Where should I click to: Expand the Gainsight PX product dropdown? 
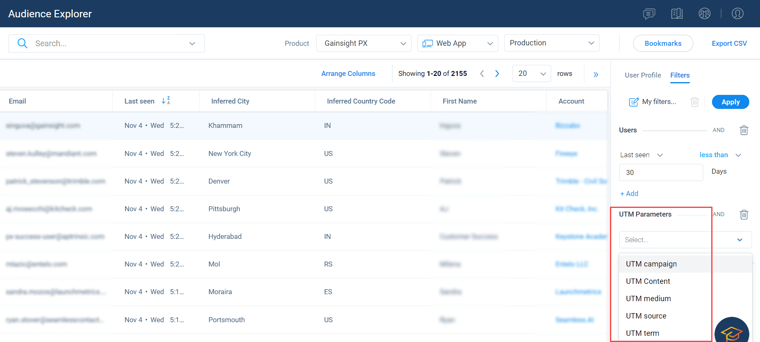point(364,43)
